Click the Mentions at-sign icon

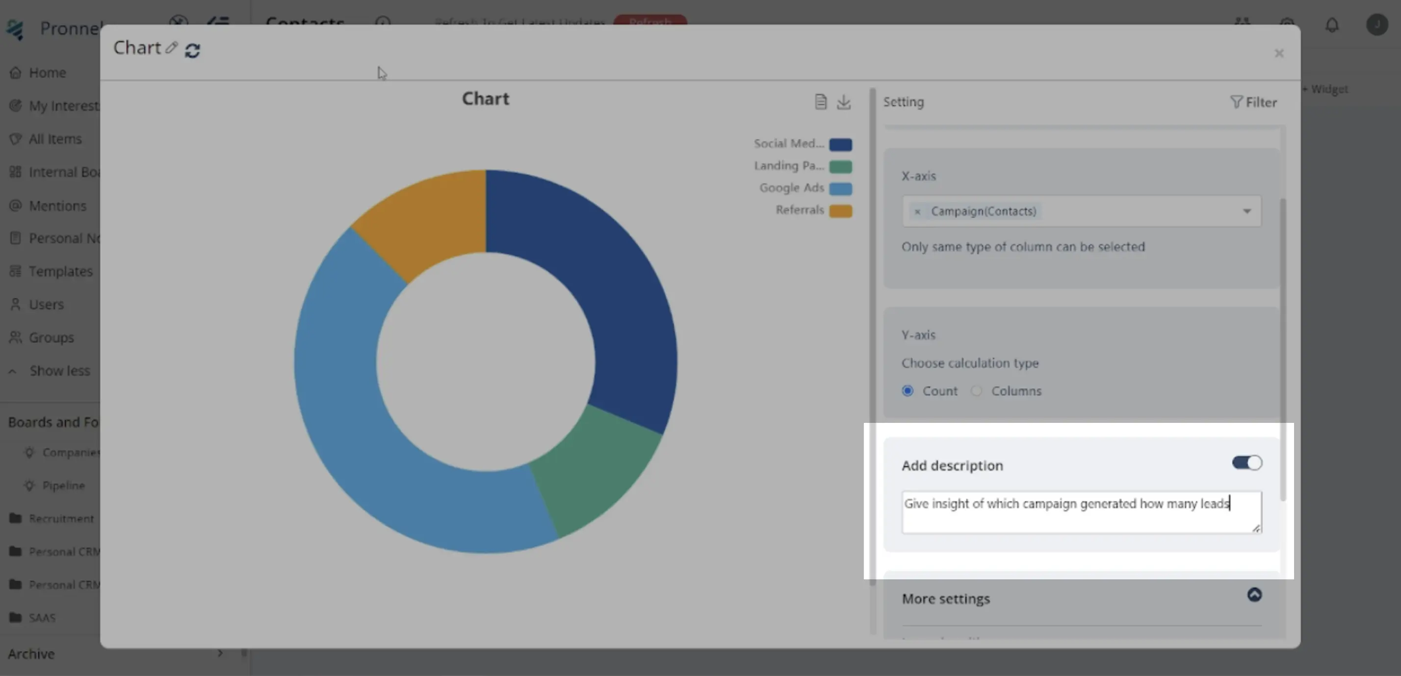point(16,206)
